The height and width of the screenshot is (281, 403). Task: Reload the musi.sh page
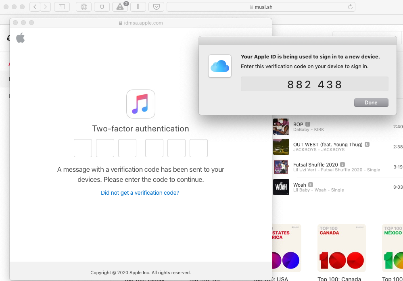tap(350, 7)
